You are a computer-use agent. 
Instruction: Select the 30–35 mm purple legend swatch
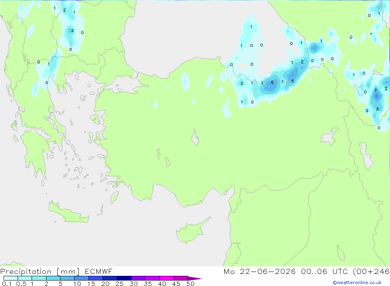tap(138, 278)
